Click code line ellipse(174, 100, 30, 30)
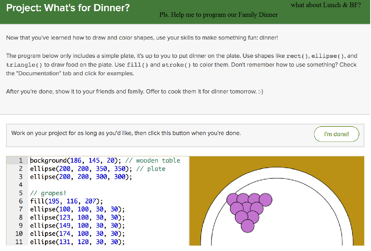Image resolution: width=371 pixels, height=251 pixels. click(77, 234)
